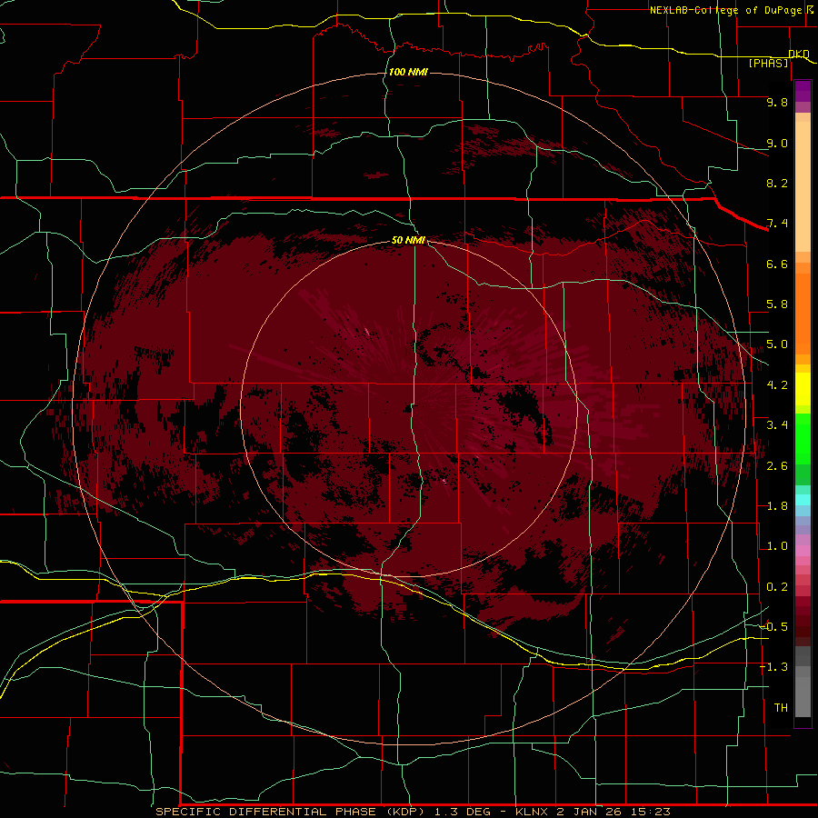Screen dimensions: 818x818
Task: Click the DKD product code label
Action: pos(799,54)
